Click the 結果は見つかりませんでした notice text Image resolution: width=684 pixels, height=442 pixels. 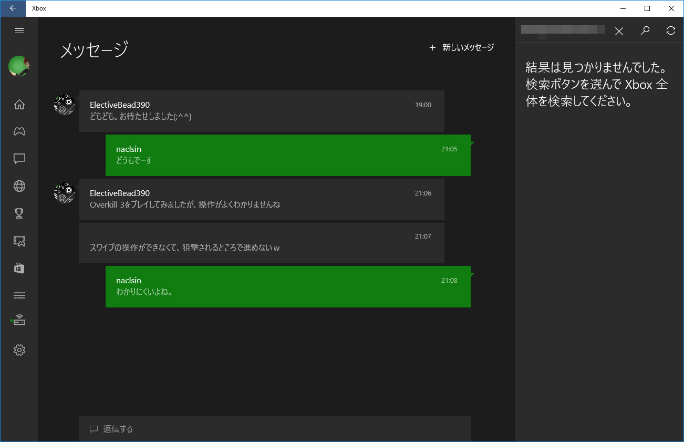(x=597, y=84)
